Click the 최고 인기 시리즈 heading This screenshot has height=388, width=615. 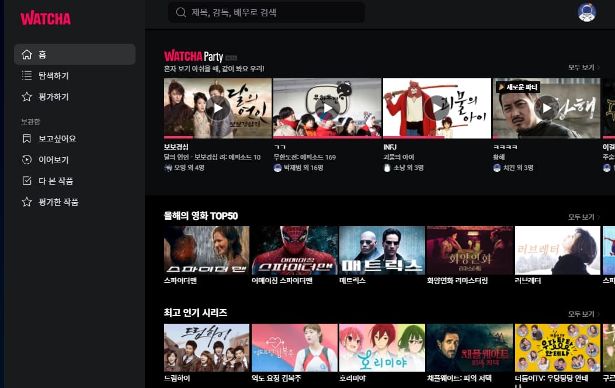(195, 313)
